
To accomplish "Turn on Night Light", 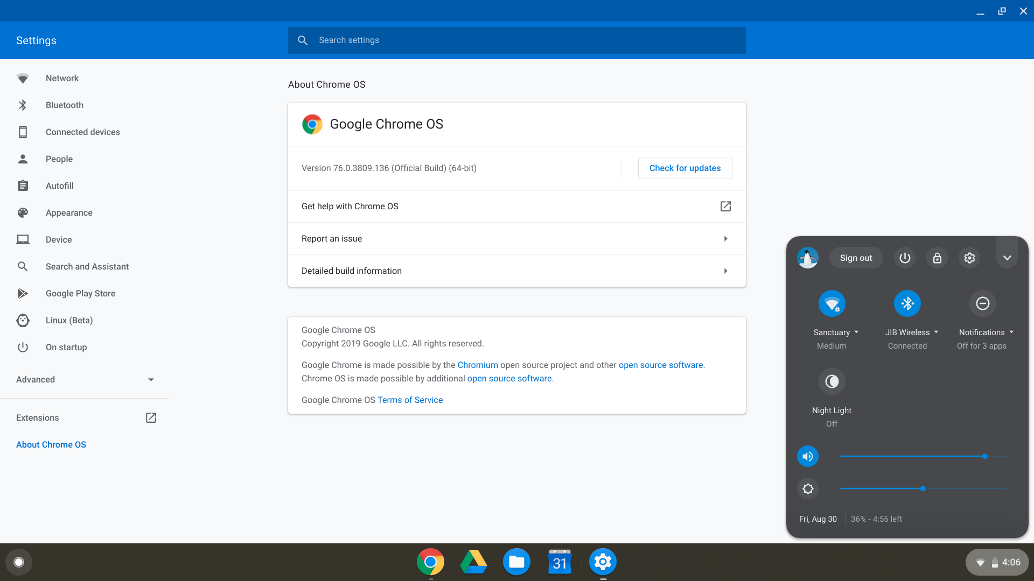I will [x=832, y=382].
